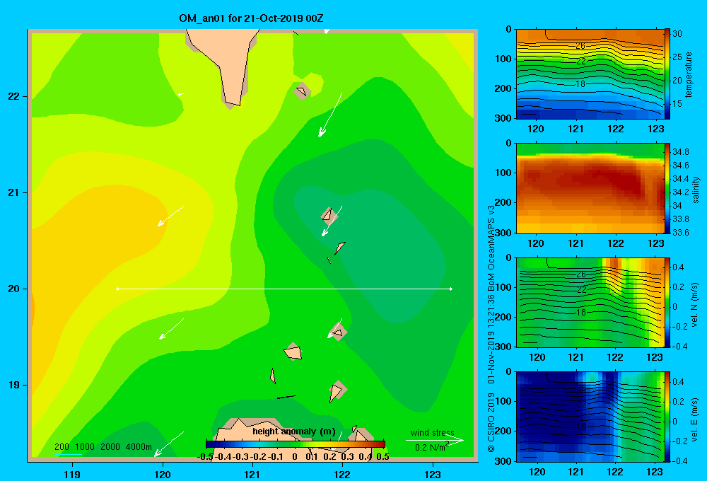This screenshot has width=707, height=481.
Task: Click the '© CSIRO 2019' copyright text
Action: pyautogui.click(x=491, y=422)
